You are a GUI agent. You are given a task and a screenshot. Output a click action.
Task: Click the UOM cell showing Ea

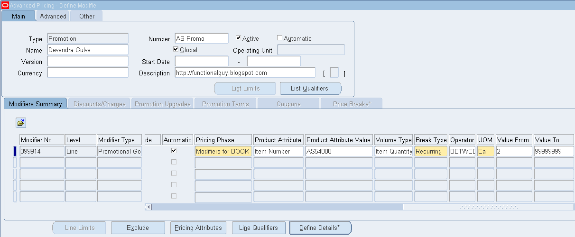485,151
